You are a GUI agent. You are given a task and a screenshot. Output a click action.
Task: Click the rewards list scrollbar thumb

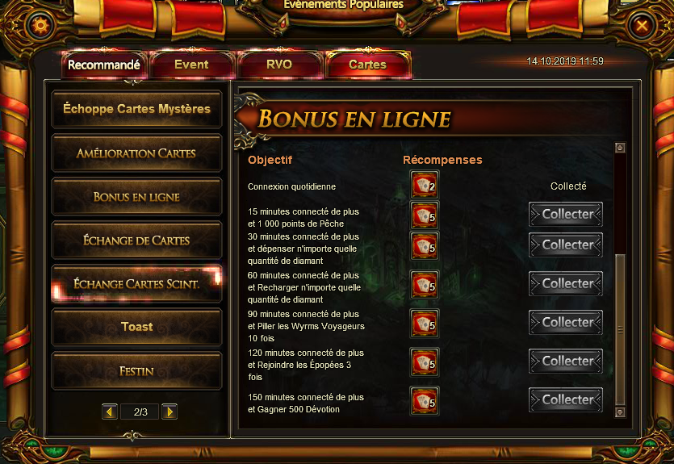point(620,329)
